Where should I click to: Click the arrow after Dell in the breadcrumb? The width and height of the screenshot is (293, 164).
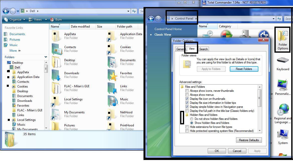pyautogui.click(x=38, y=11)
